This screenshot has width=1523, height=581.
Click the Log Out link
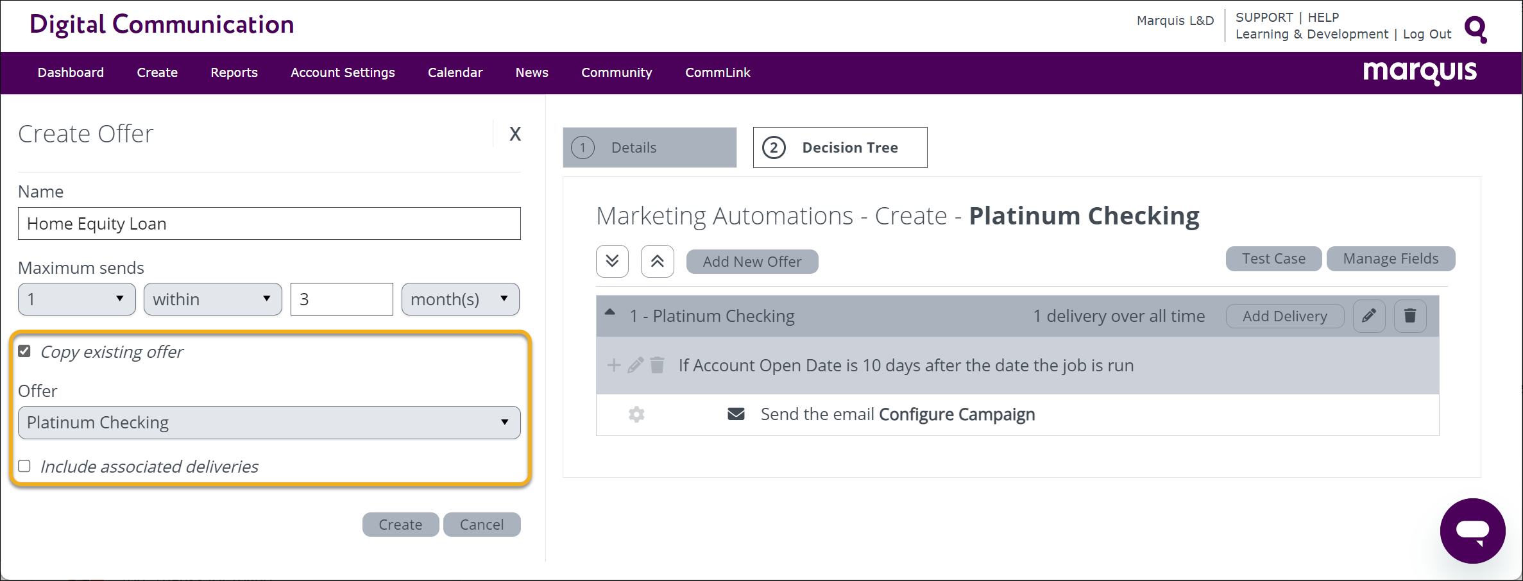pos(1427,34)
